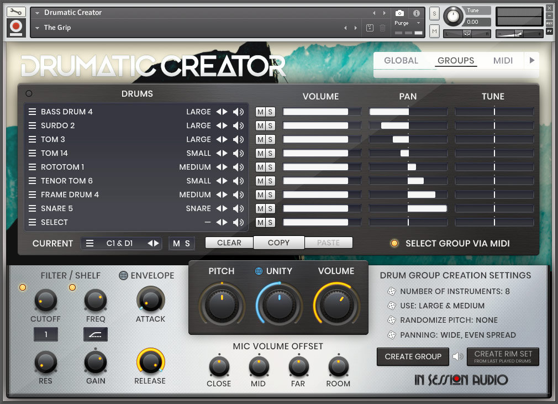Enable SELECT GROUP VIA MIDI
This screenshot has width=558, height=404.
395,243
